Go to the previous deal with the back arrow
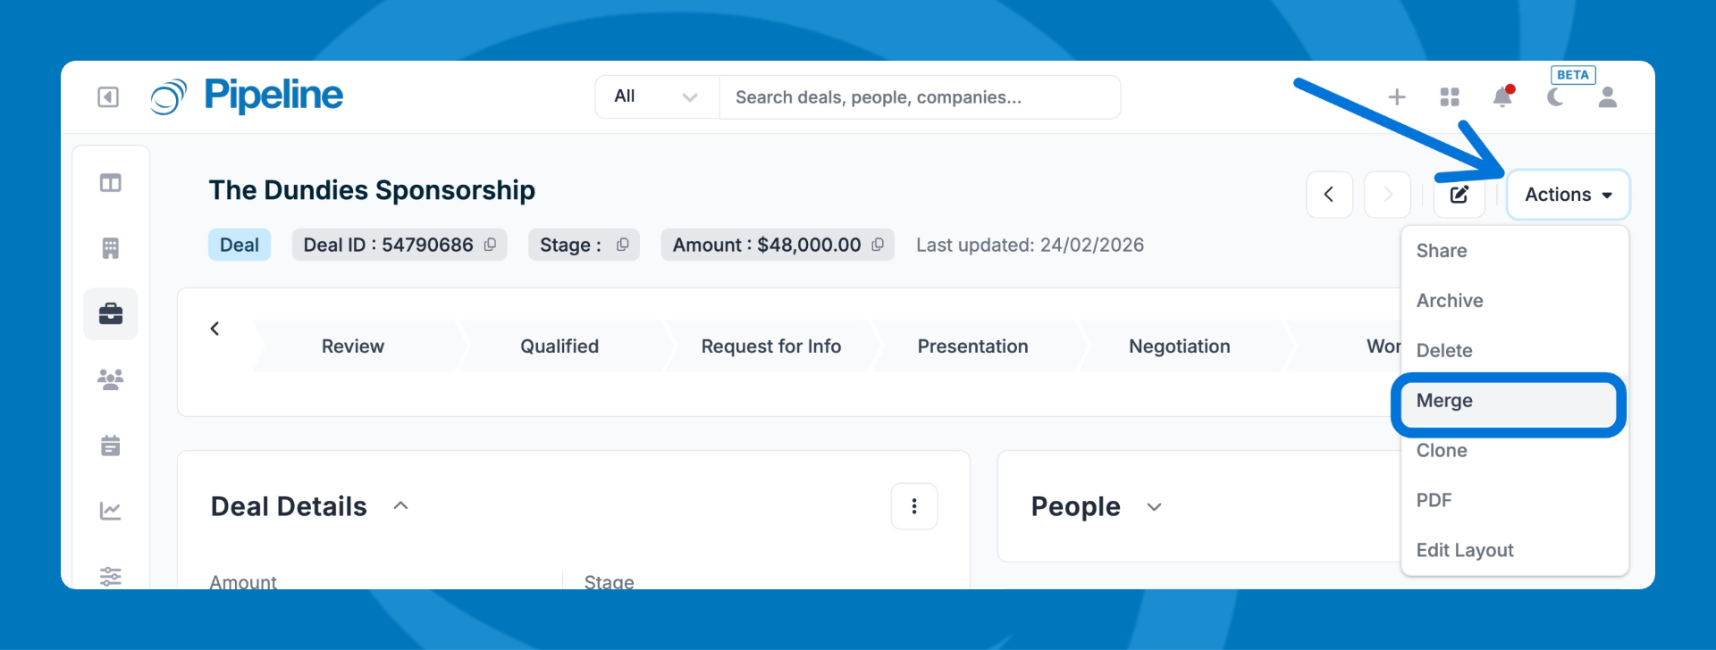Image resolution: width=1716 pixels, height=650 pixels. click(1329, 195)
